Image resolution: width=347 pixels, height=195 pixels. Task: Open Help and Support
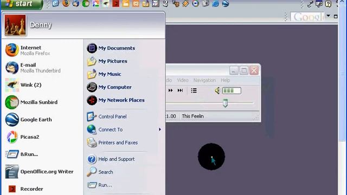click(111, 159)
